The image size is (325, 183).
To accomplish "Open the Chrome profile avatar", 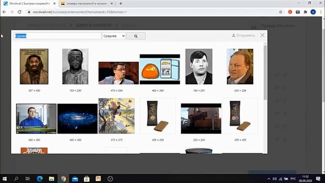I will point(313,12).
